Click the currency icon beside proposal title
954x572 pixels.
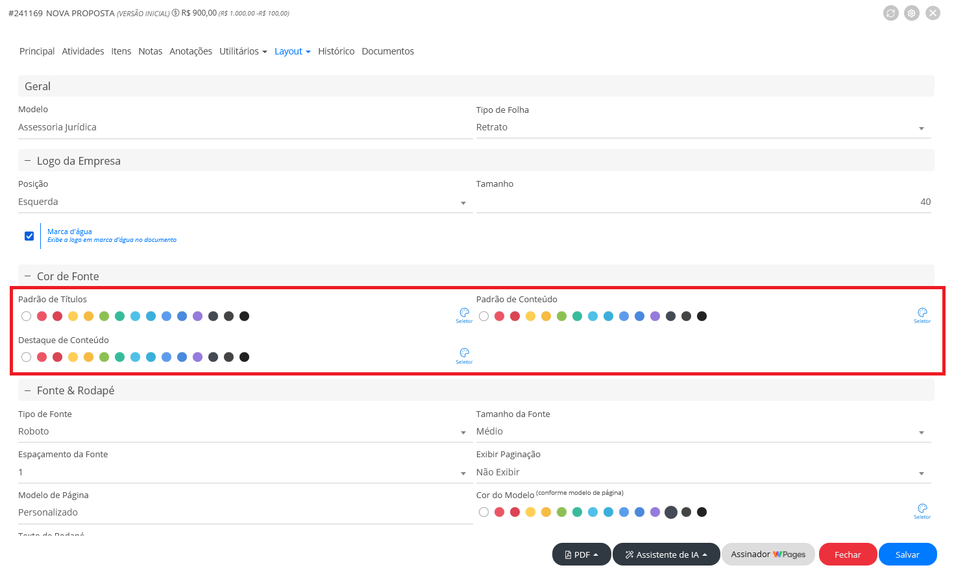pos(176,13)
